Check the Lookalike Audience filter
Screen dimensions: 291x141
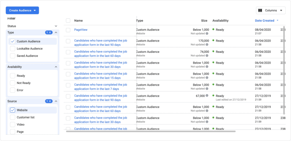(13, 49)
